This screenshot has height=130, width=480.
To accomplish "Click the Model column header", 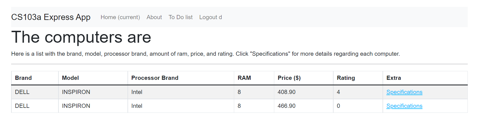I will [x=70, y=78].
